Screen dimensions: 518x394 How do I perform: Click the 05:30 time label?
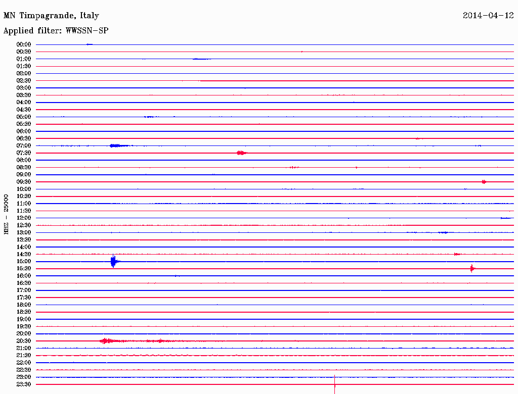24,124
